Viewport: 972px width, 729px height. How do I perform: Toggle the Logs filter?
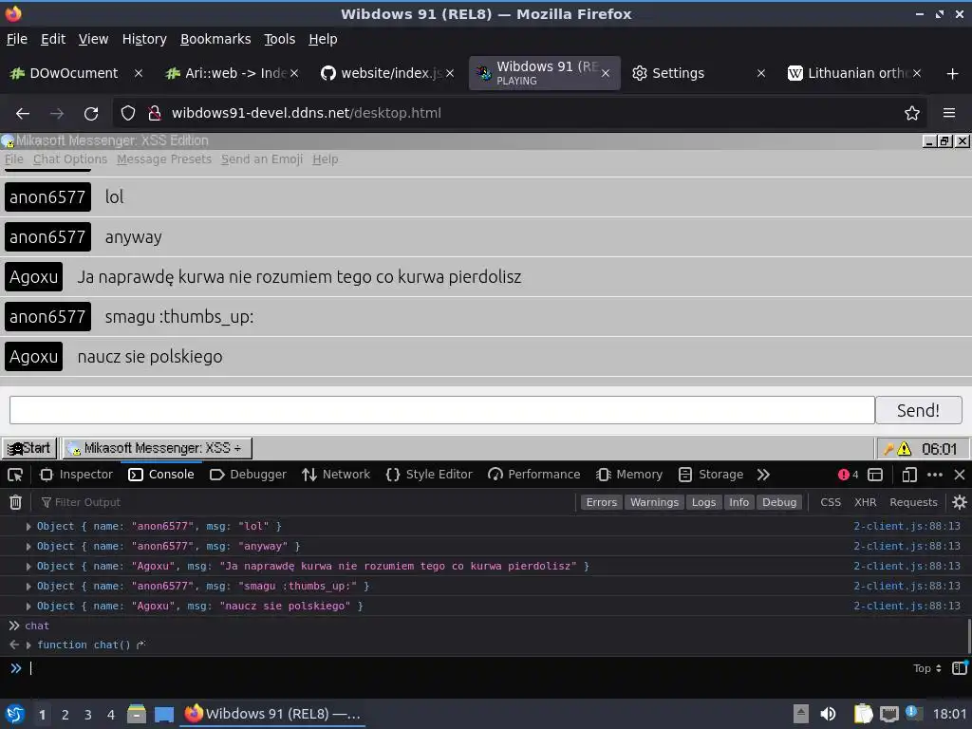pos(703,502)
